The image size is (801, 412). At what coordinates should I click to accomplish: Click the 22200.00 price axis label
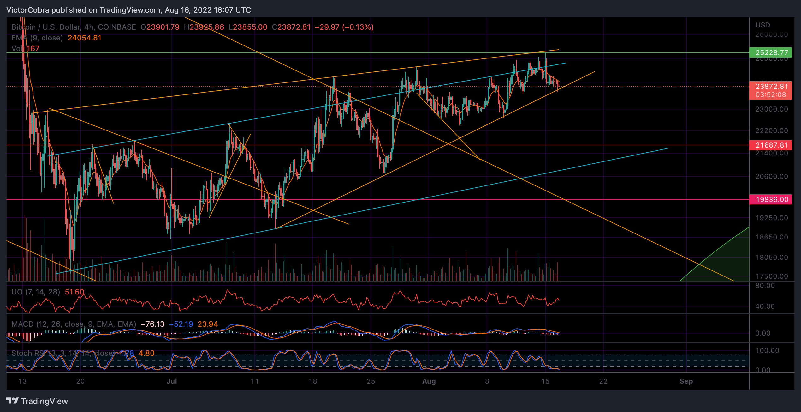(772, 130)
